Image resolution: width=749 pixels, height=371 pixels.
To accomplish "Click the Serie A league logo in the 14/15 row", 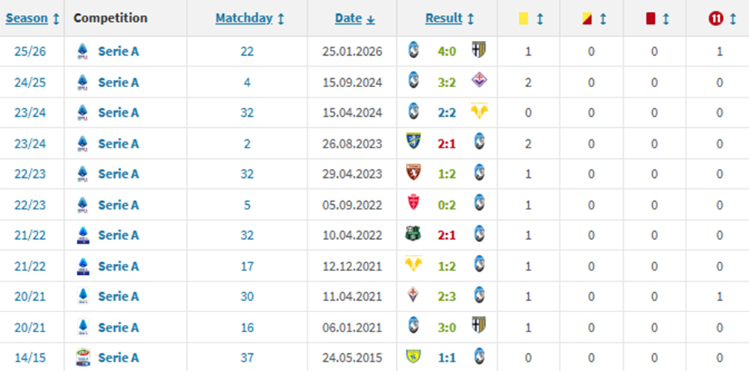I will click(82, 358).
